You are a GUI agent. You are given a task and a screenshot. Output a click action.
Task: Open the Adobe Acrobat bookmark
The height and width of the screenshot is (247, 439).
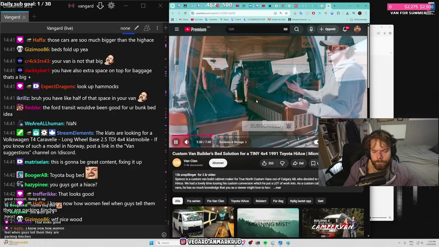click(x=277, y=20)
